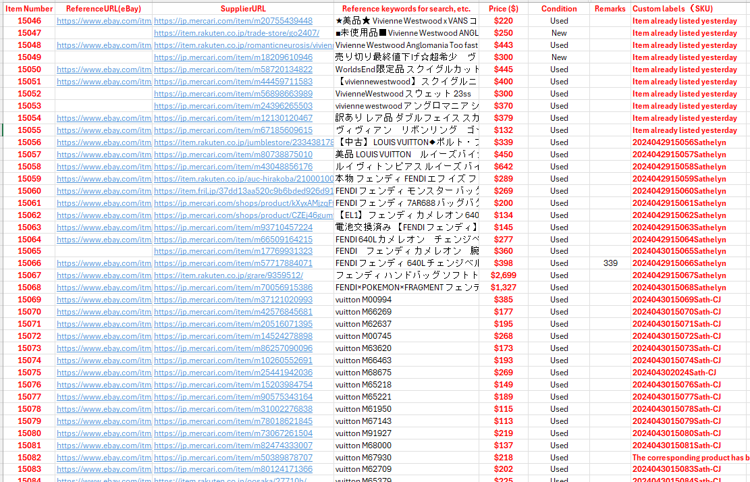Select the keyword cell vuitton M67930
750x482 pixels.
point(406,458)
